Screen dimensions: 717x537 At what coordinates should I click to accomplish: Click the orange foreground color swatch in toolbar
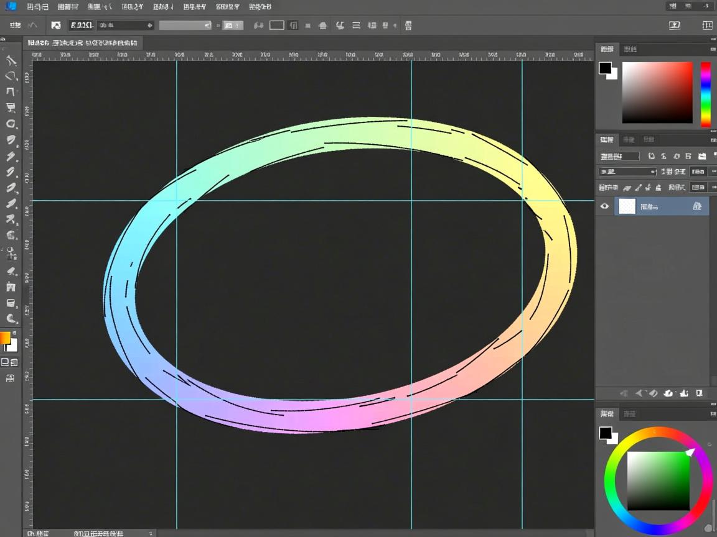[5, 339]
